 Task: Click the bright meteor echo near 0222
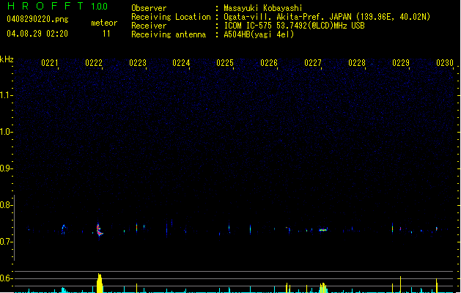pyautogui.click(x=100, y=230)
